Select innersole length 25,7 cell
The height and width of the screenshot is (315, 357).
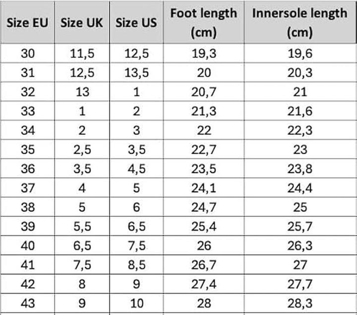pos(300,226)
